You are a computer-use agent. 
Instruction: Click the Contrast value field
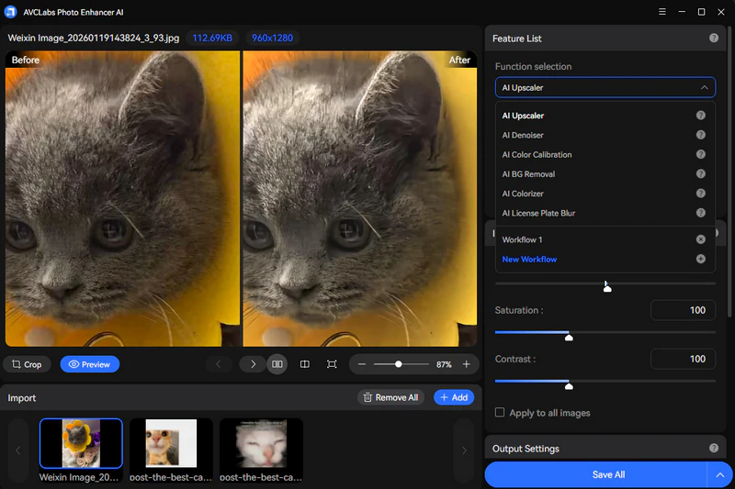[x=683, y=359]
